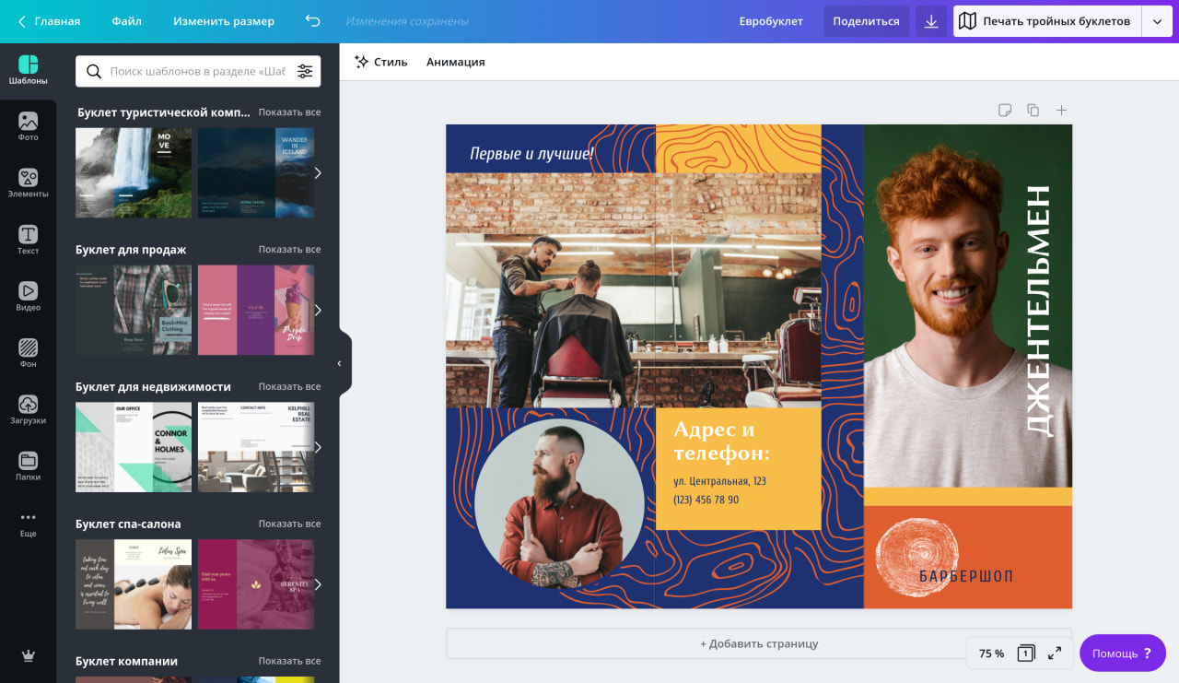Select the БАРБЕРШОП text on canvas
The width and height of the screenshot is (1179, 683).
coord(965,576)
